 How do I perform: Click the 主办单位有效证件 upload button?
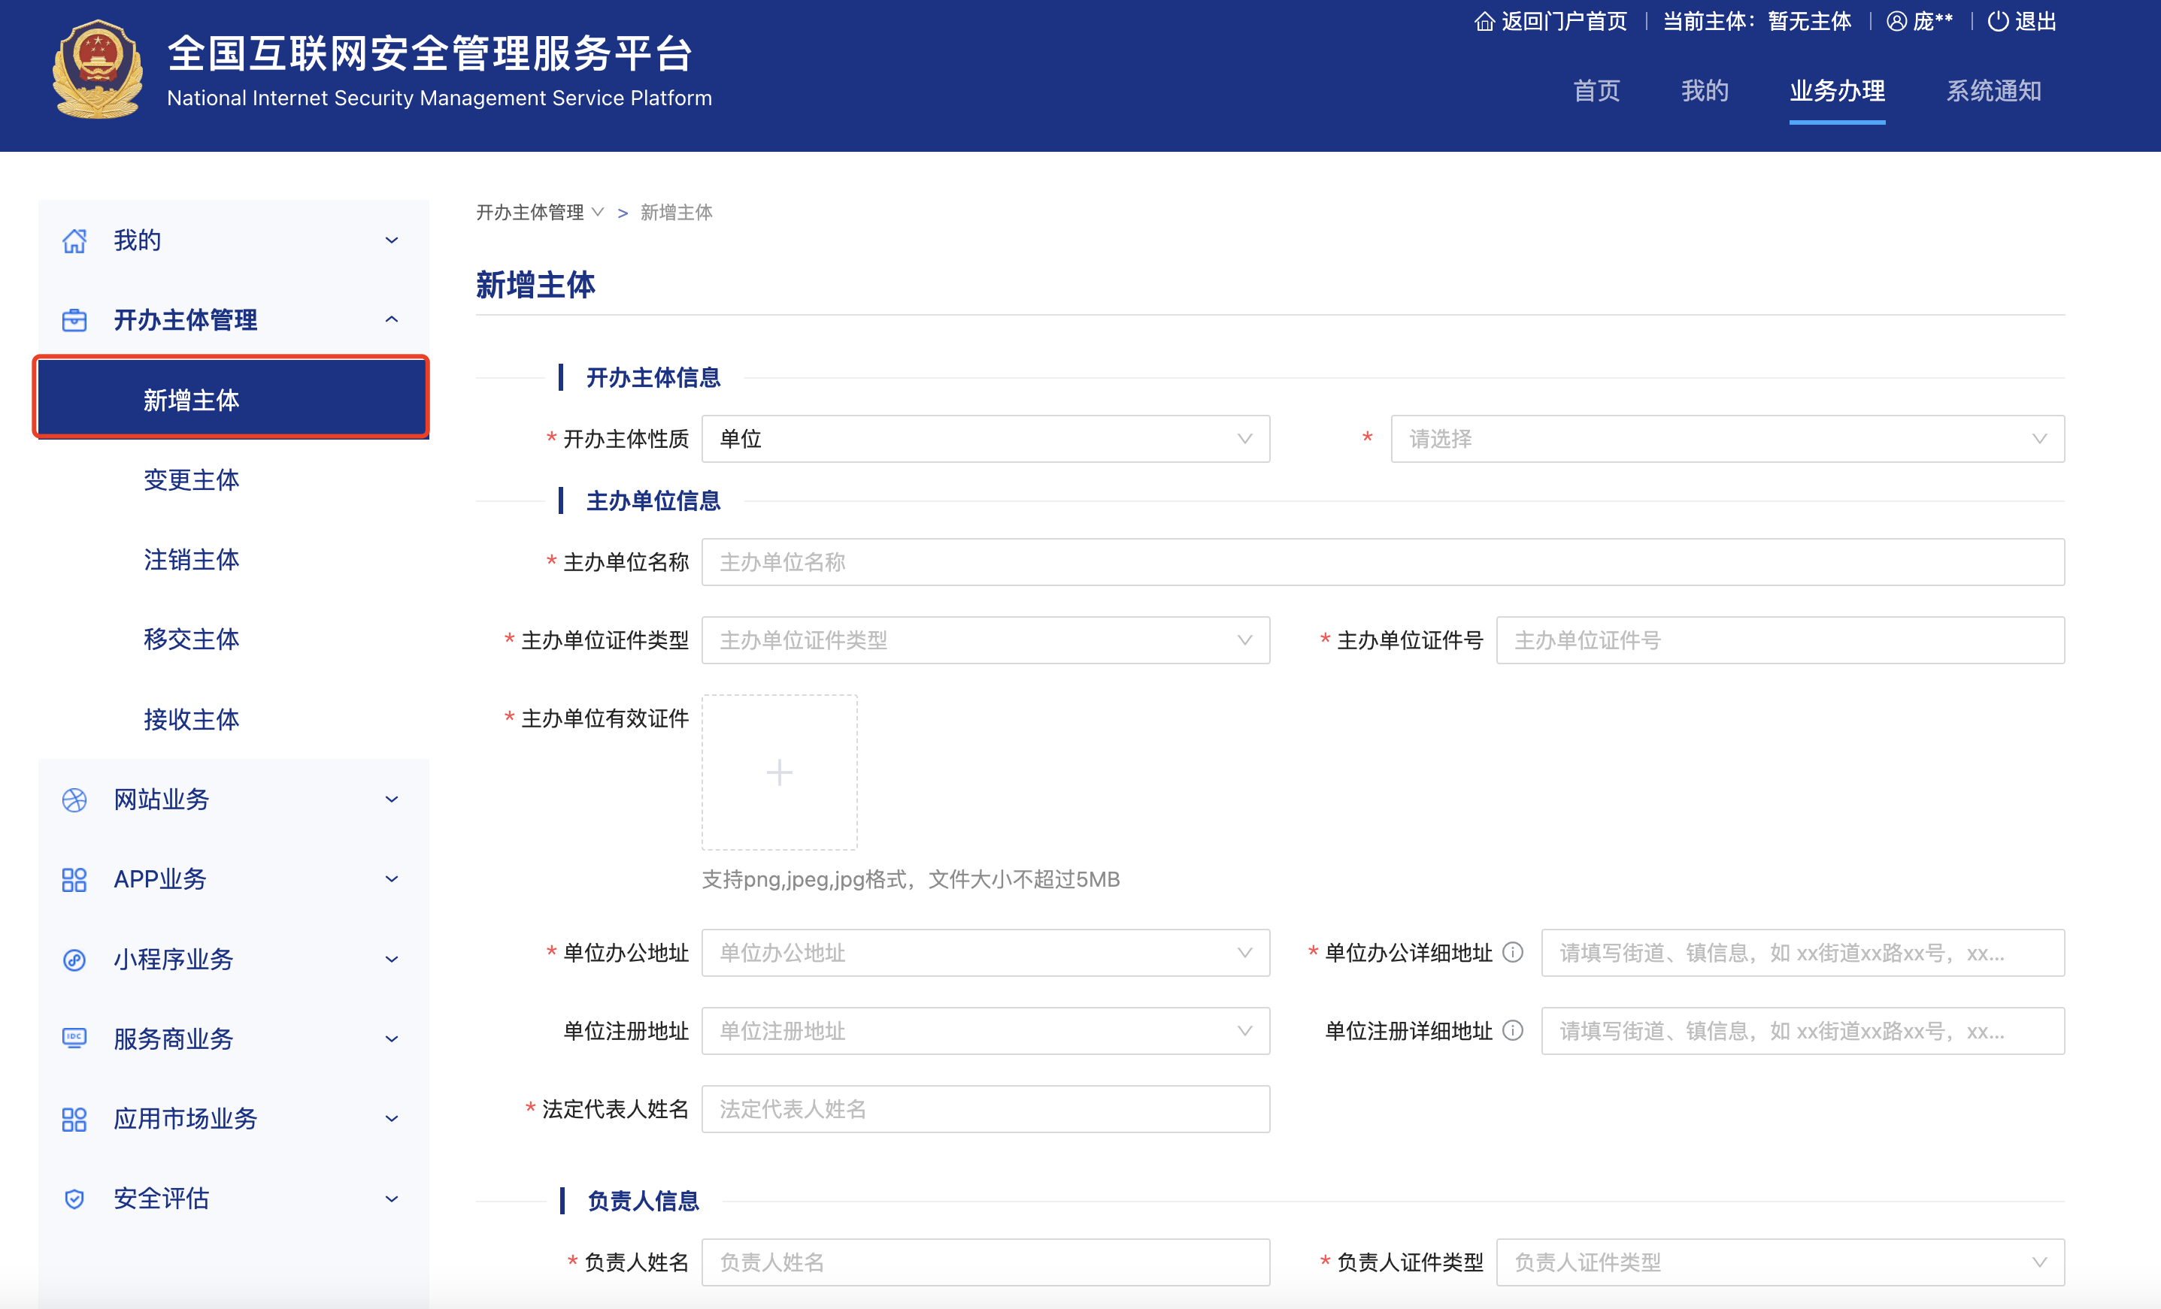(x=780, y=769)
